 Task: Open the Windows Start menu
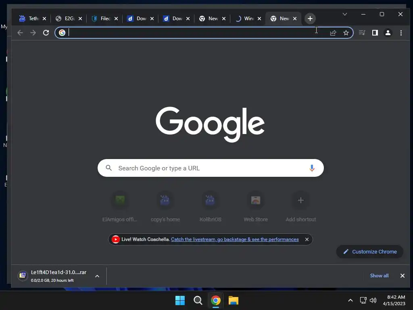[x=180, y=300]
